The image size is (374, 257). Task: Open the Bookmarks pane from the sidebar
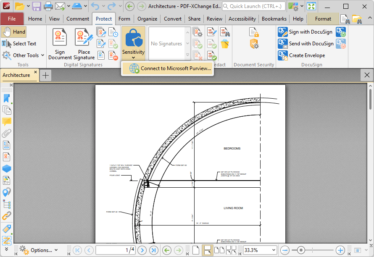[x=7, y=98]
